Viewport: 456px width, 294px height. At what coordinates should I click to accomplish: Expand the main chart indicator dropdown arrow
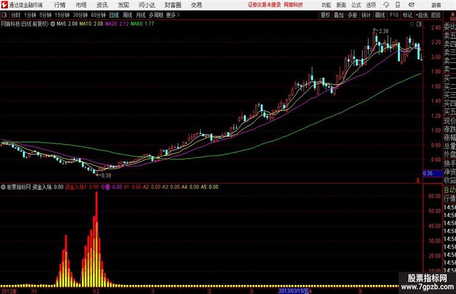[52, 24]
